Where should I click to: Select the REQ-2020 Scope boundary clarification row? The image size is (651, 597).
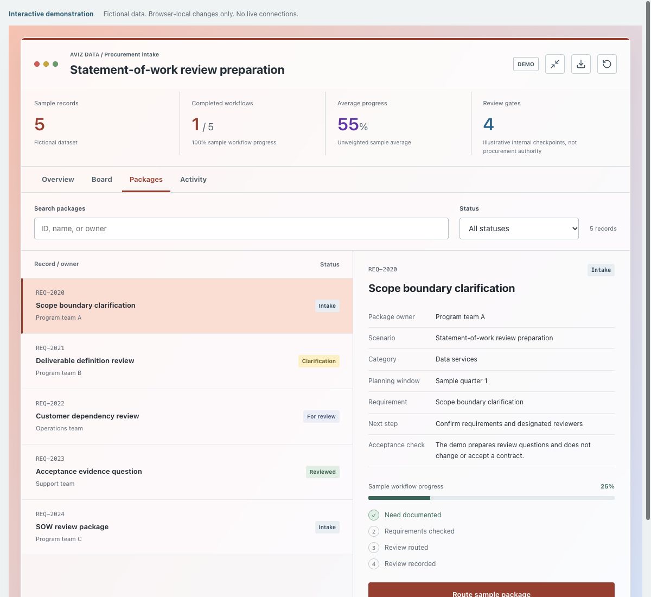(x=187, y=306)
